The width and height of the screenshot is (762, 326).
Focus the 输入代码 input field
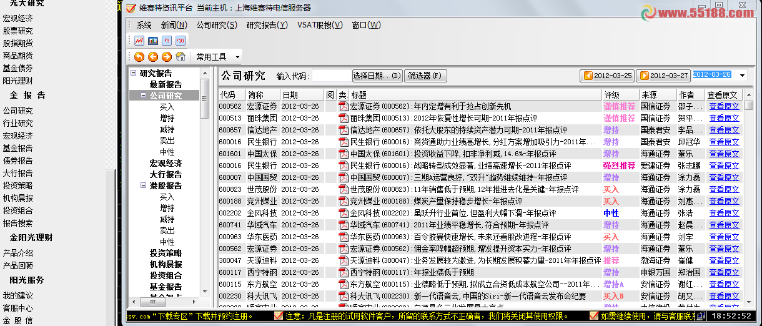[331, 76]
